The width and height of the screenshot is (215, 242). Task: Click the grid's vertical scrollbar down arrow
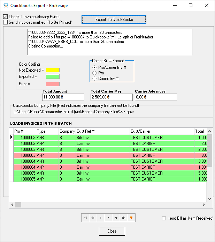[x=210, y=199]
